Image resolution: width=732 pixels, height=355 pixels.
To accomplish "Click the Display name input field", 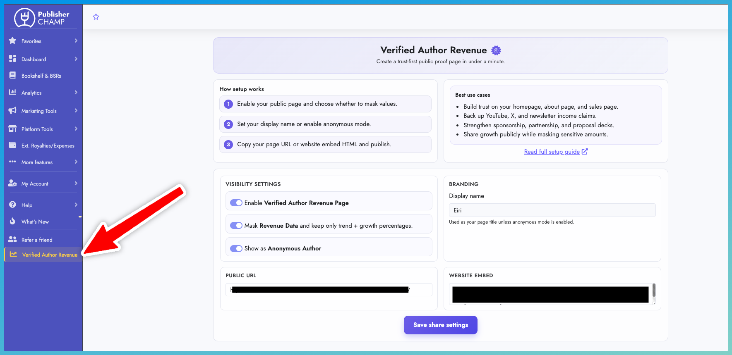I will click(552, 210).
